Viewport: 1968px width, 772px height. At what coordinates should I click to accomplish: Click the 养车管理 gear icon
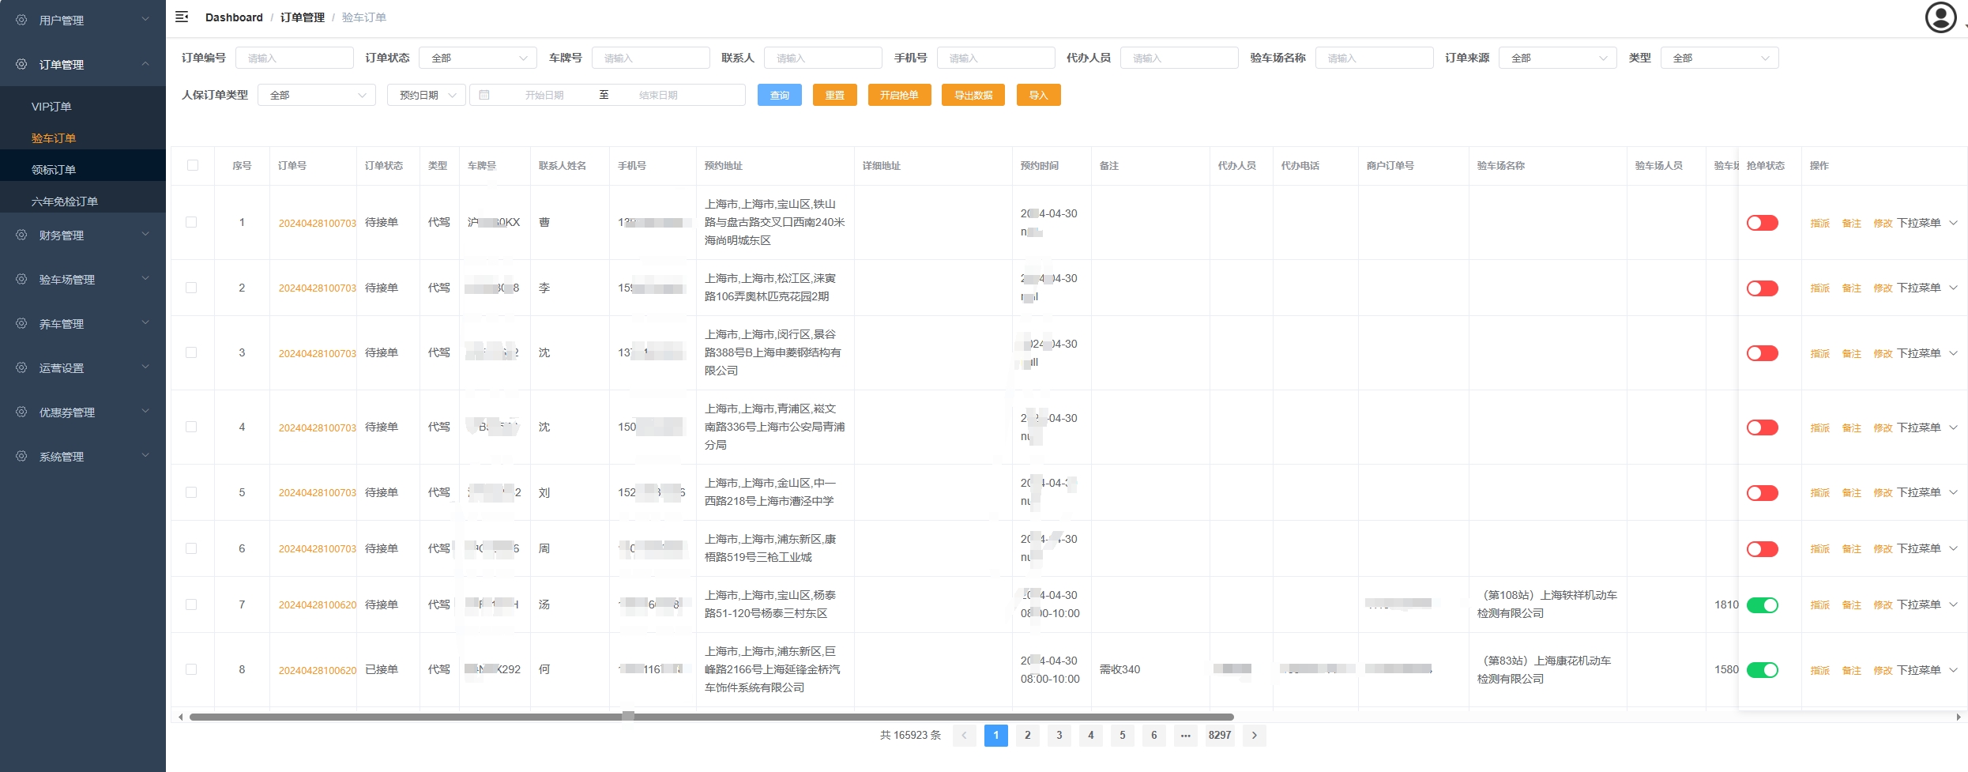[21, 323]
